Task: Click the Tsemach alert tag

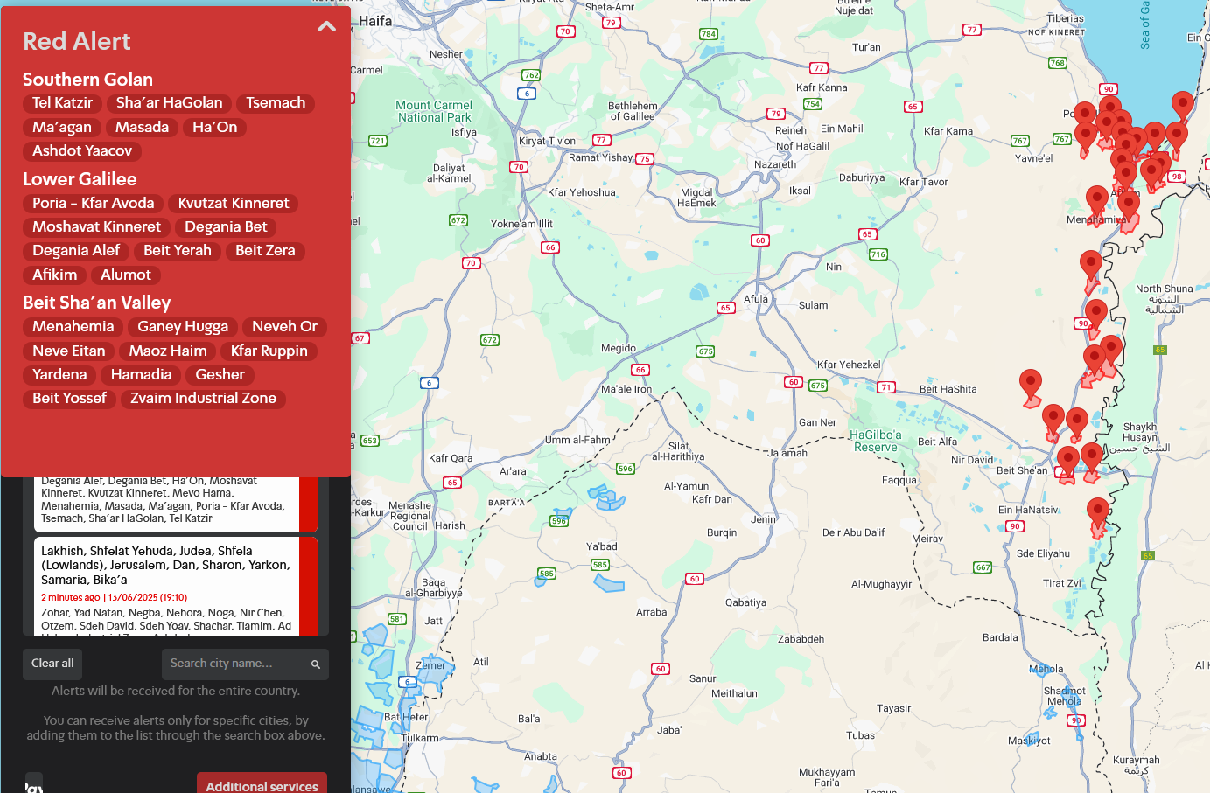Action: coord(276,103)
